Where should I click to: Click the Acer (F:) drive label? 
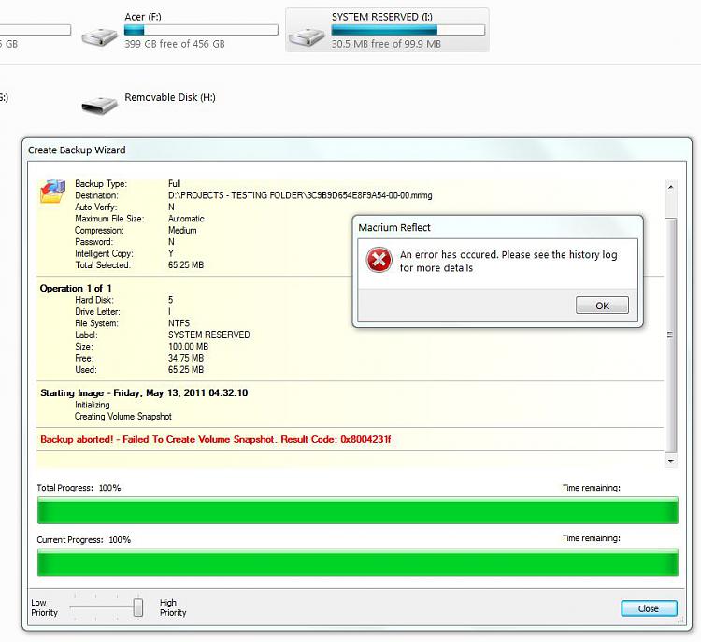143,17
